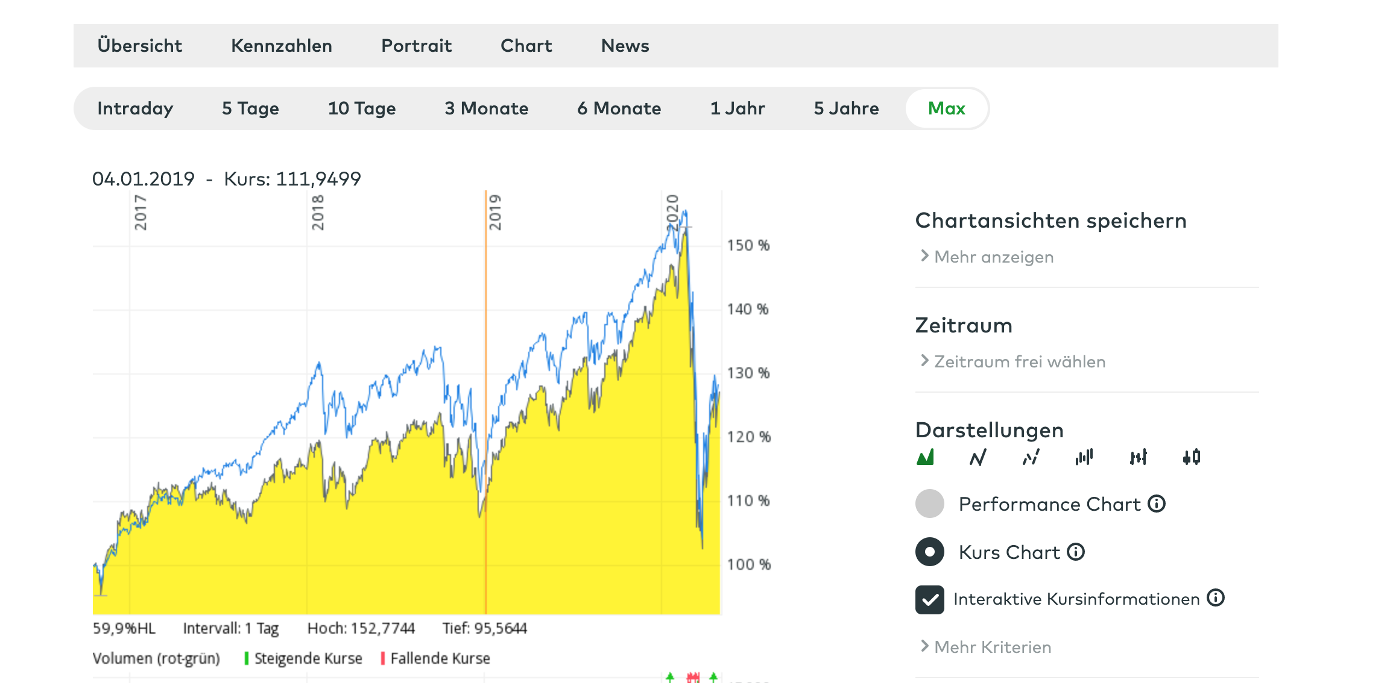
Task: Click the Intervall: 1 Tag label
Action: pyautogui.click(x=231, y=628)
